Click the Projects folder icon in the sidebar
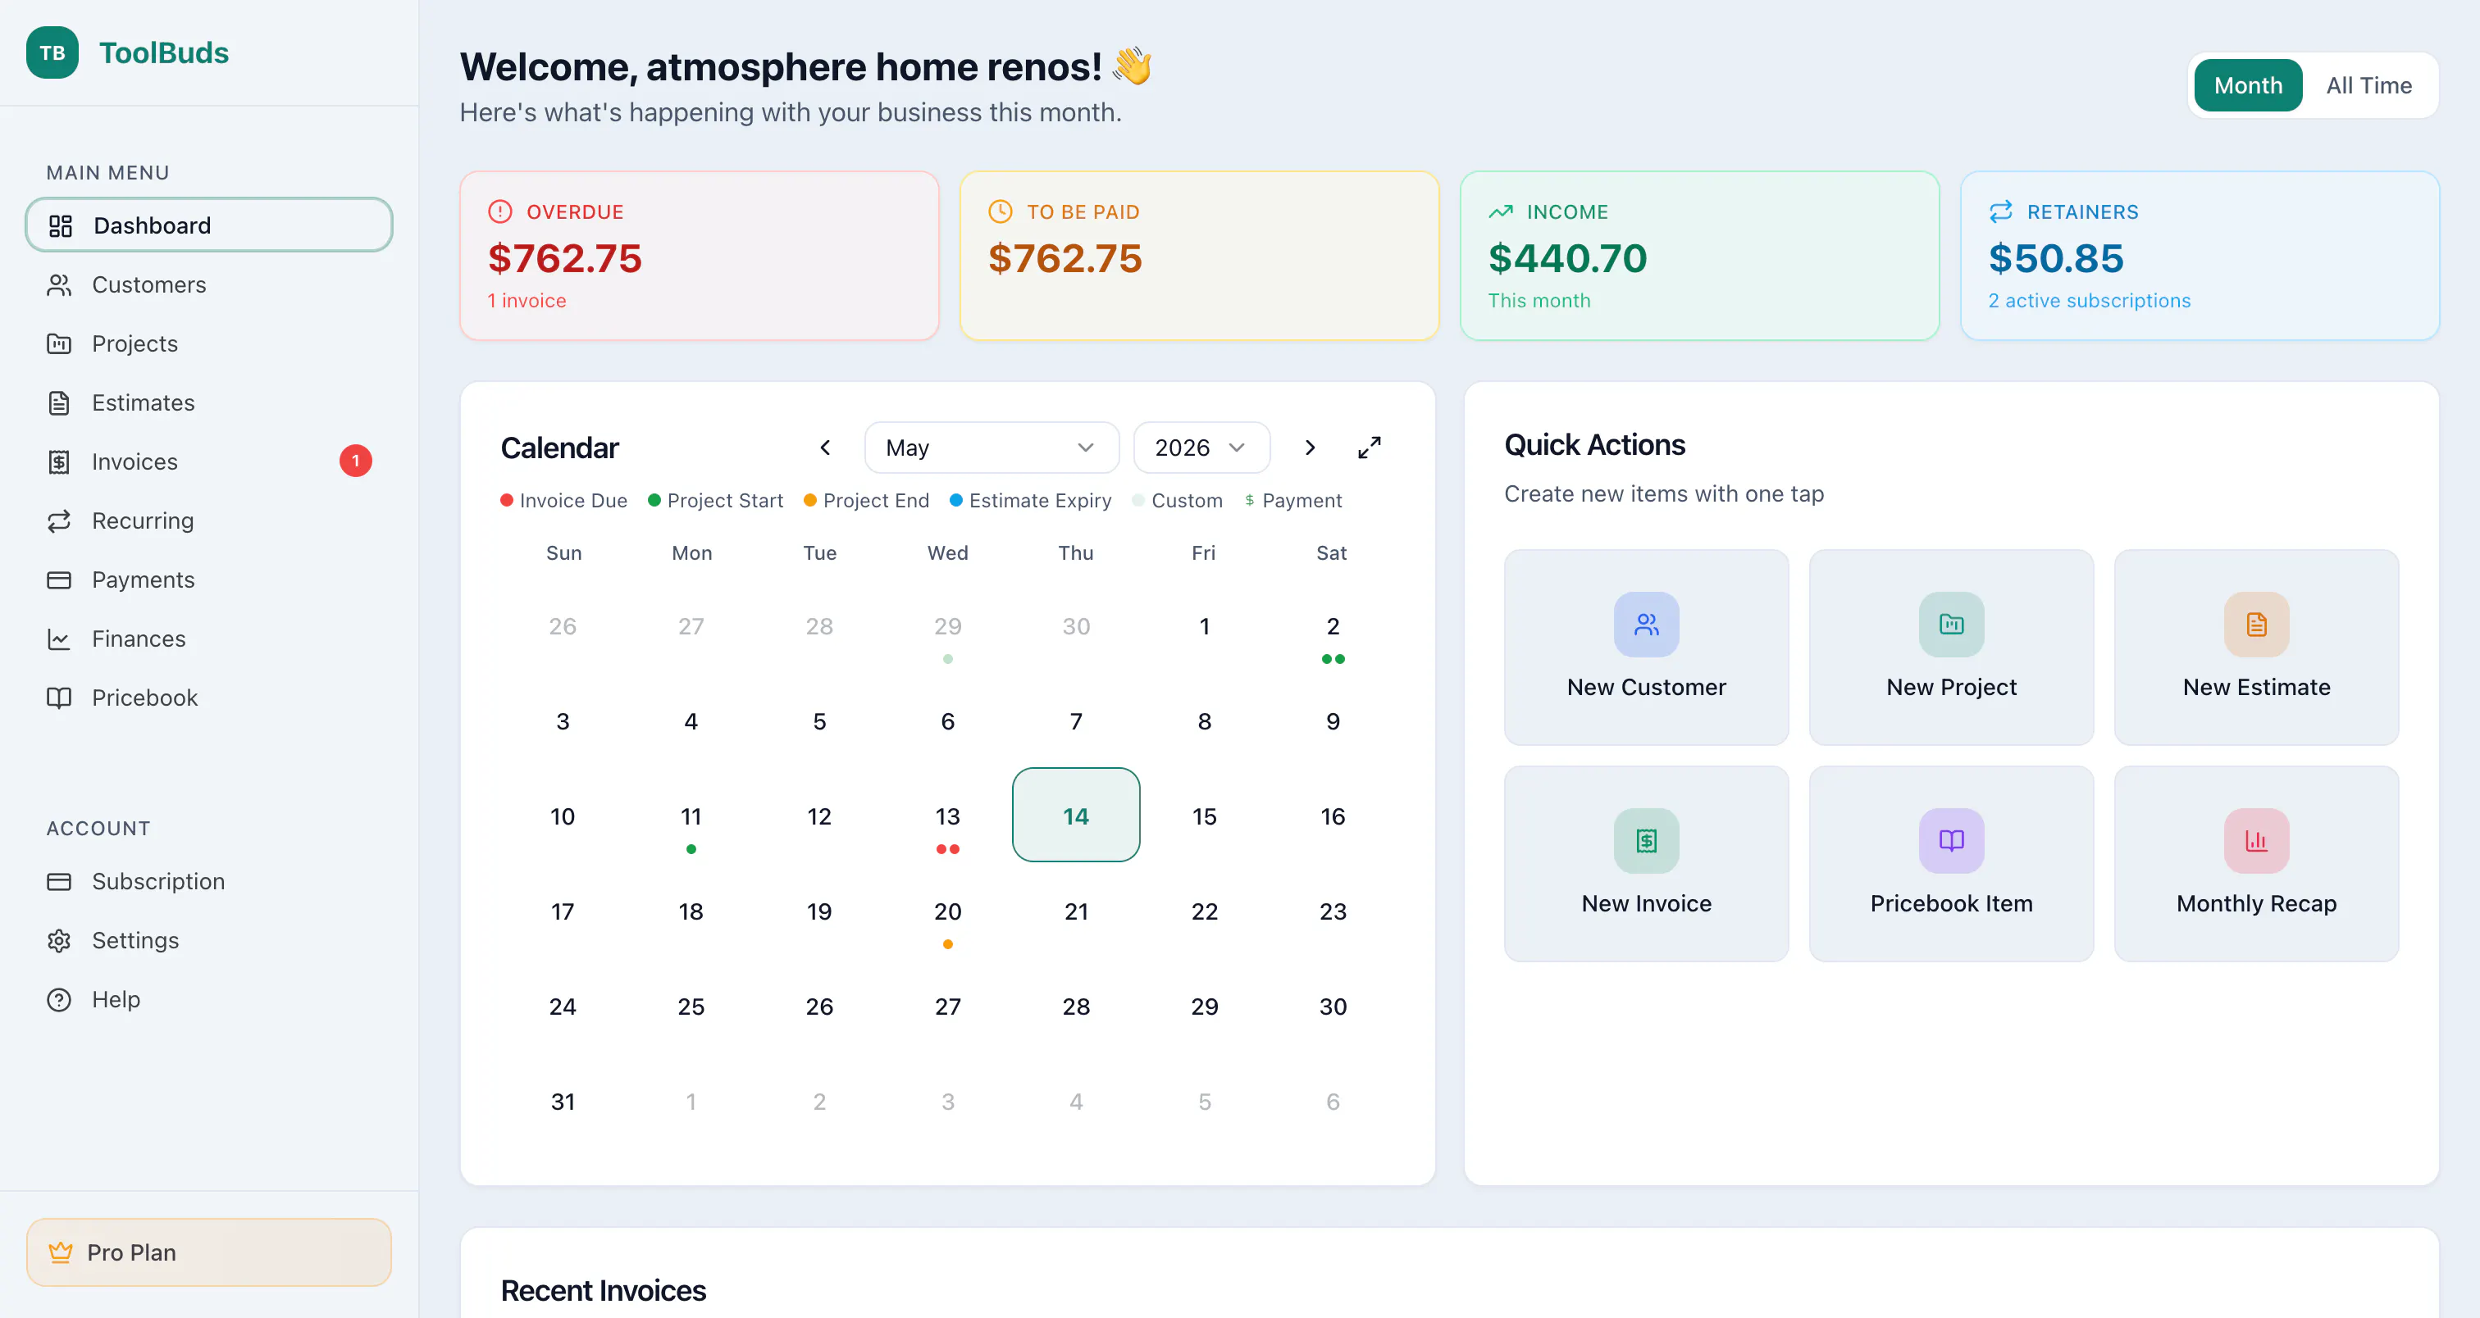This screenshot has width=2480, height=1318. [x=60, y=343]
